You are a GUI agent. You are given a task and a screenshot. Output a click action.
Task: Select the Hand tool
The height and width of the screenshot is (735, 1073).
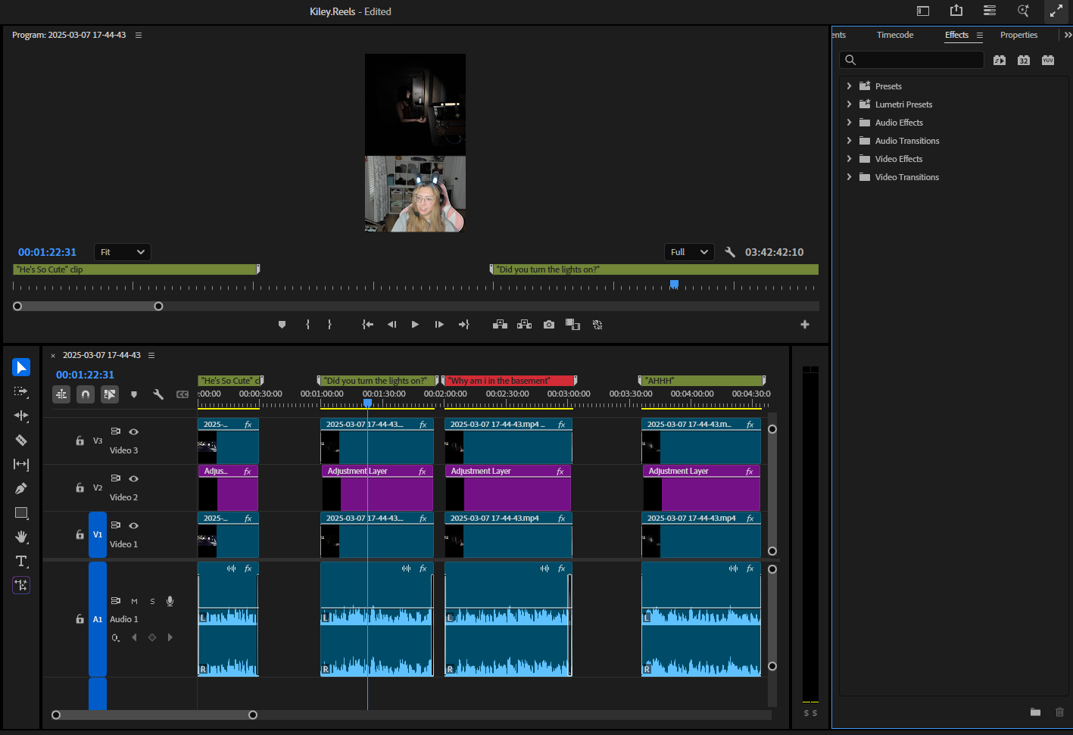coord(21,537)
